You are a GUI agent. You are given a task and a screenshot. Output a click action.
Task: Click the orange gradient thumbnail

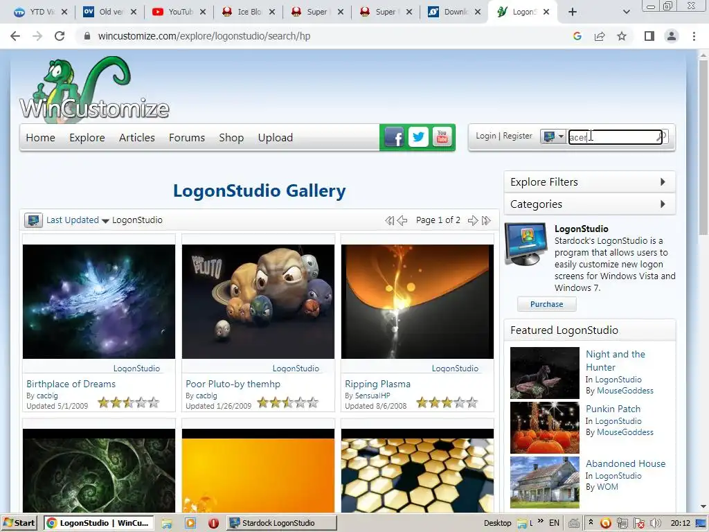click(258, 471)
